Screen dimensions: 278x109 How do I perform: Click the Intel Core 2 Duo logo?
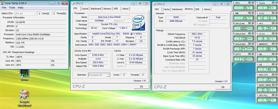[138, 22]
